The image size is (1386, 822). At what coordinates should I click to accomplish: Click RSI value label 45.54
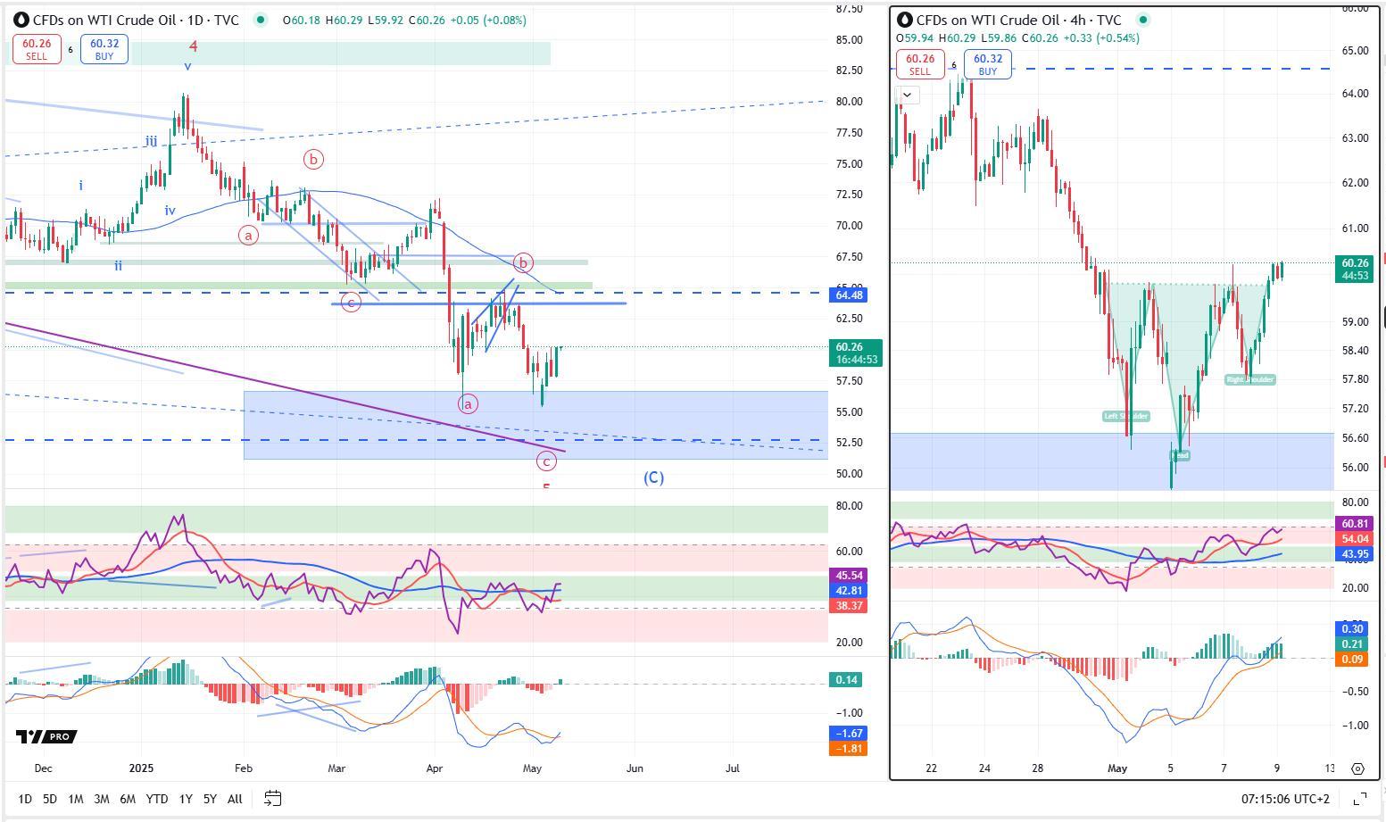click(848, 576)
